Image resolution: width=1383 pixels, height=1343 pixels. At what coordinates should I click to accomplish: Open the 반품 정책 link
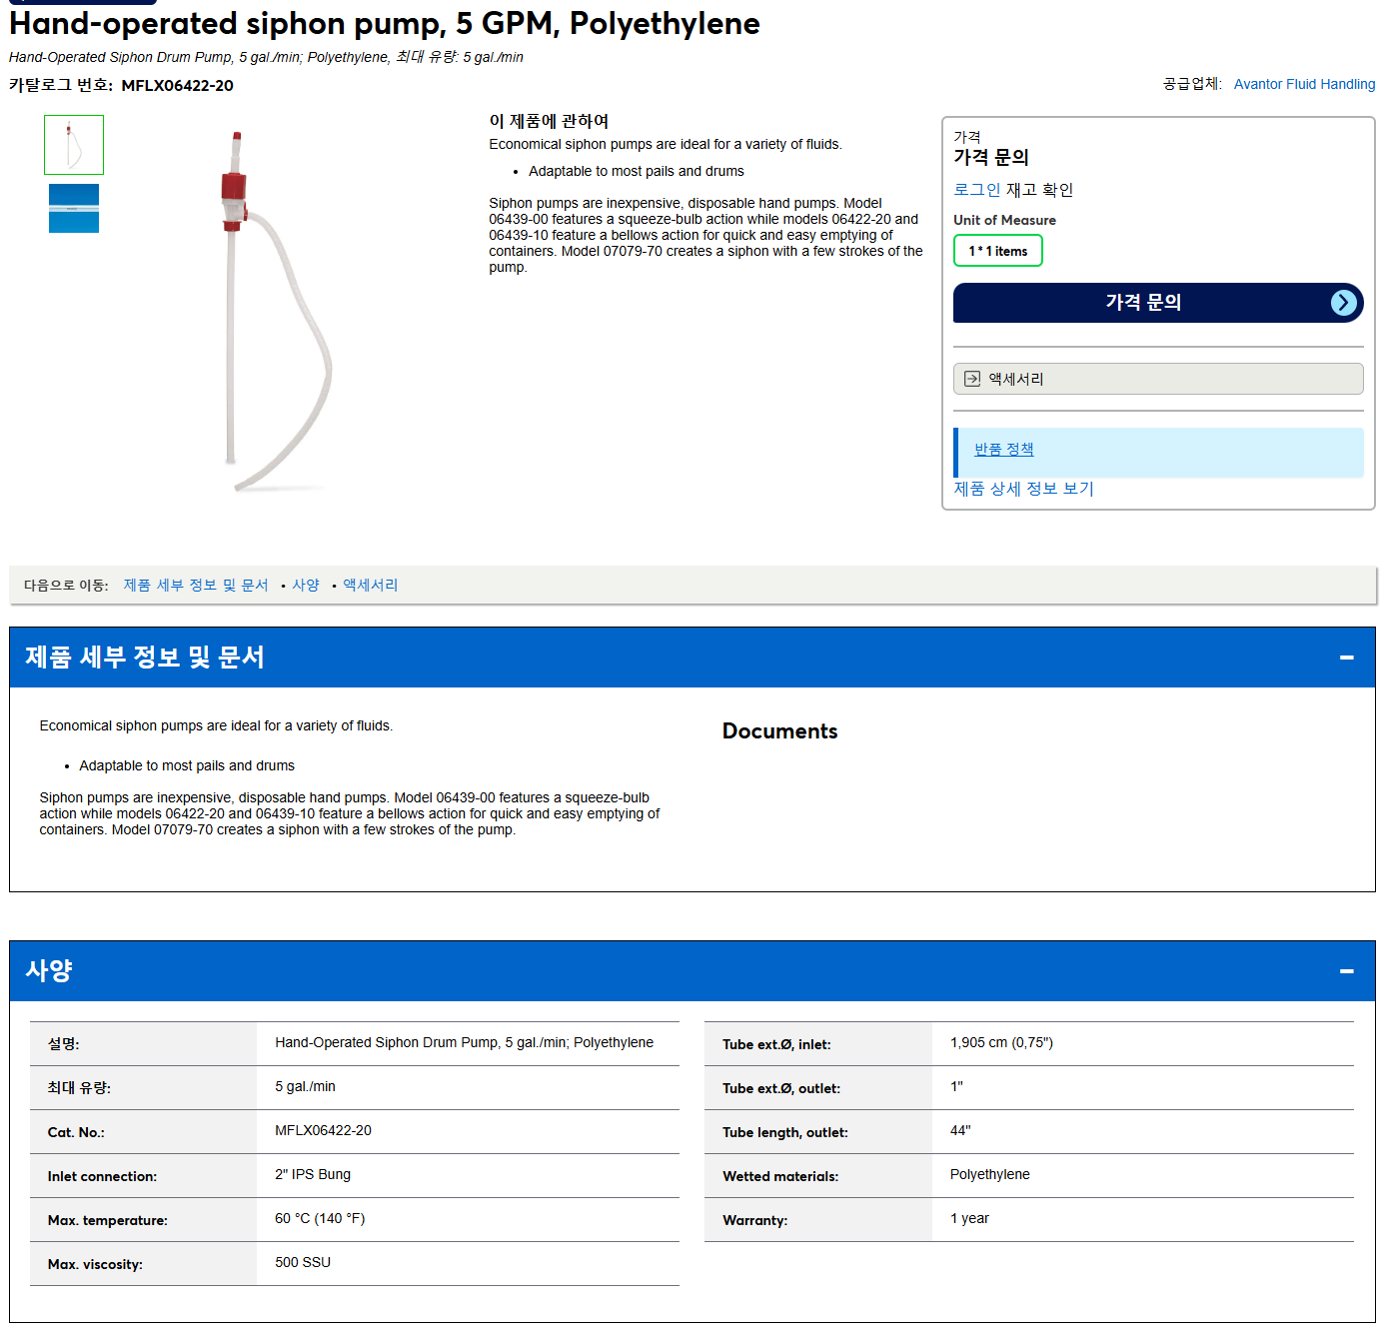1004,450
